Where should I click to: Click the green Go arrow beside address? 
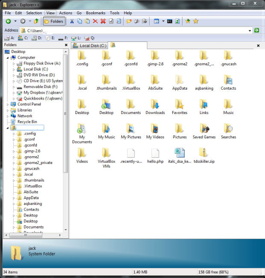coord(256,30)
